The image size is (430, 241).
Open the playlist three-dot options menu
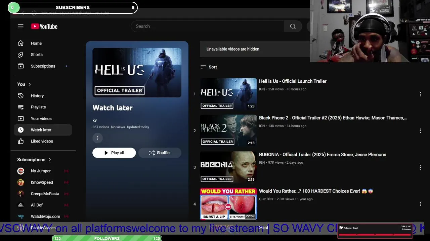(98, 138)
